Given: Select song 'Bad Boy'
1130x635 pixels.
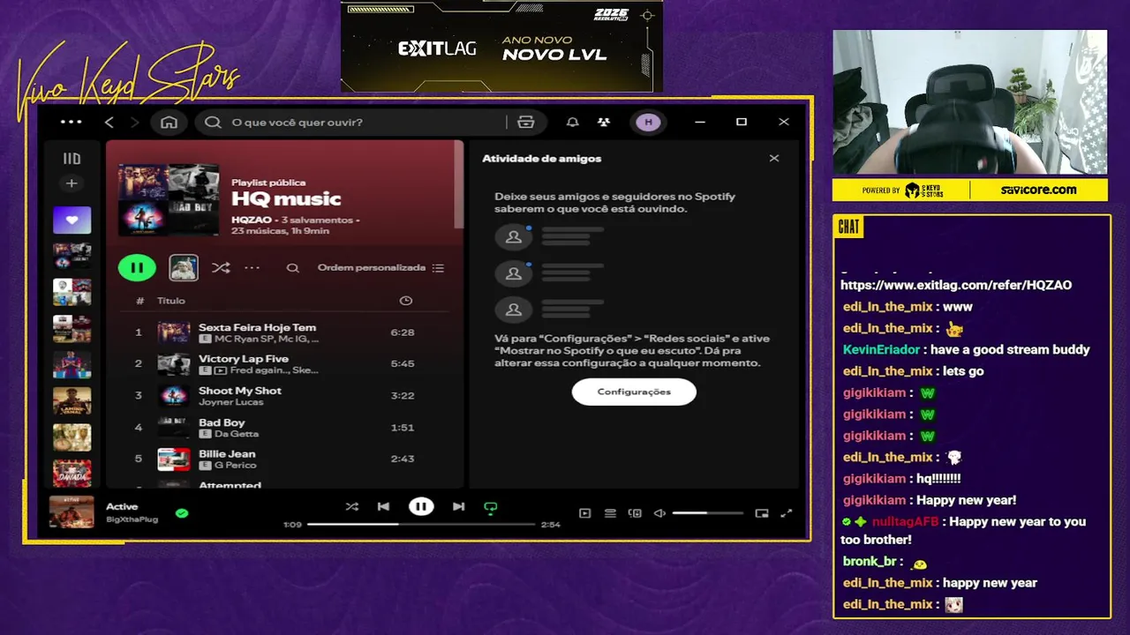Looking at the screenshot, I should [x=222, y=422].
